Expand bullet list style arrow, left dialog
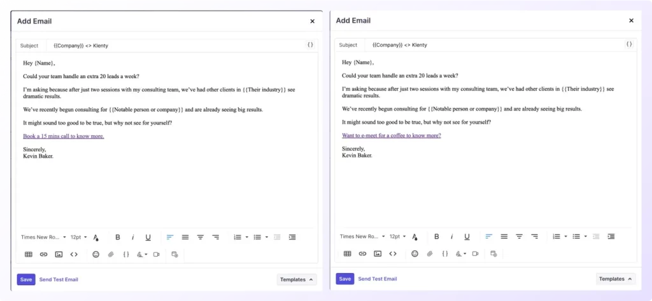 [x=267, y=237]
